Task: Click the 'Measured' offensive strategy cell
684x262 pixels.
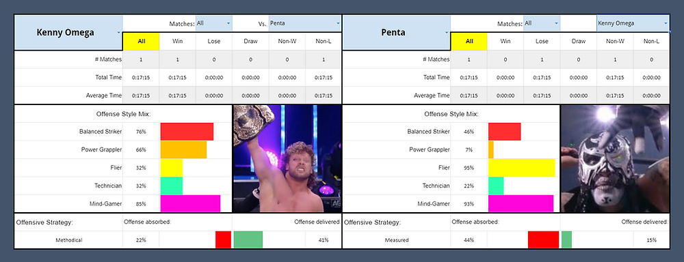Action: (397, 239)
